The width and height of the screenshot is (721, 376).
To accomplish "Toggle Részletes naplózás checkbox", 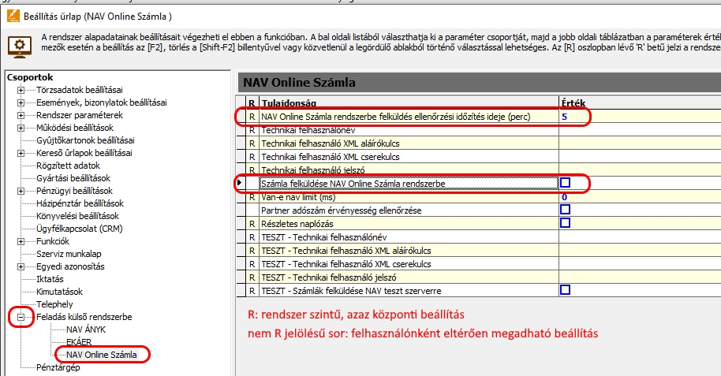I will (x=565, y=223).
